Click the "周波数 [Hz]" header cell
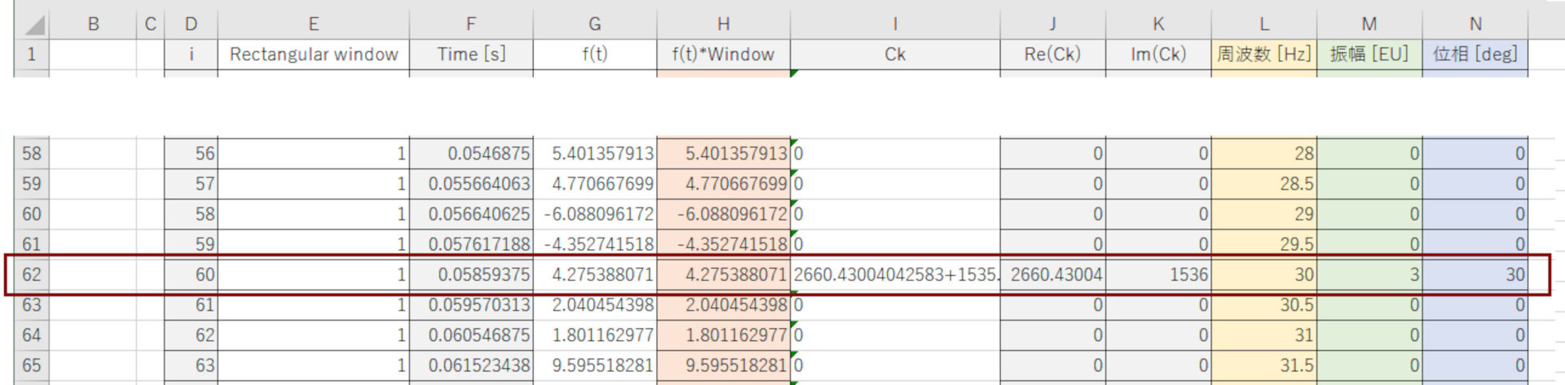Screen dimensions: 1565x385 (x=1263, y=55)
